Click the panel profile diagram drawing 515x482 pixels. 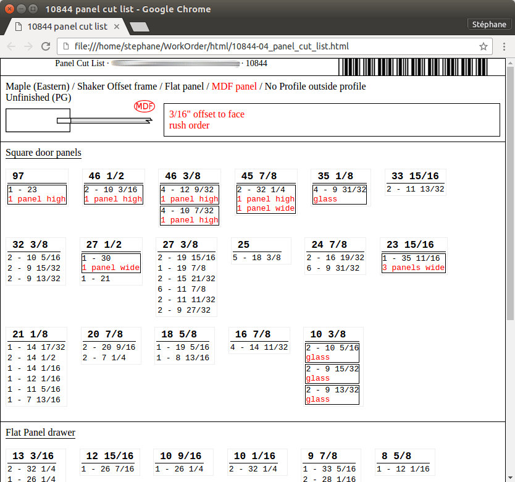(78, 120)
